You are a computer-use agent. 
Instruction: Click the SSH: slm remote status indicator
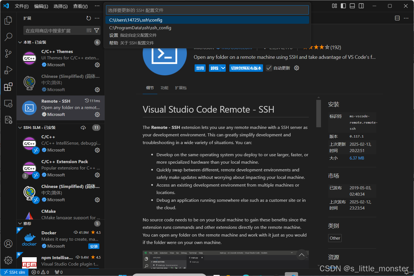coord(14,272)
